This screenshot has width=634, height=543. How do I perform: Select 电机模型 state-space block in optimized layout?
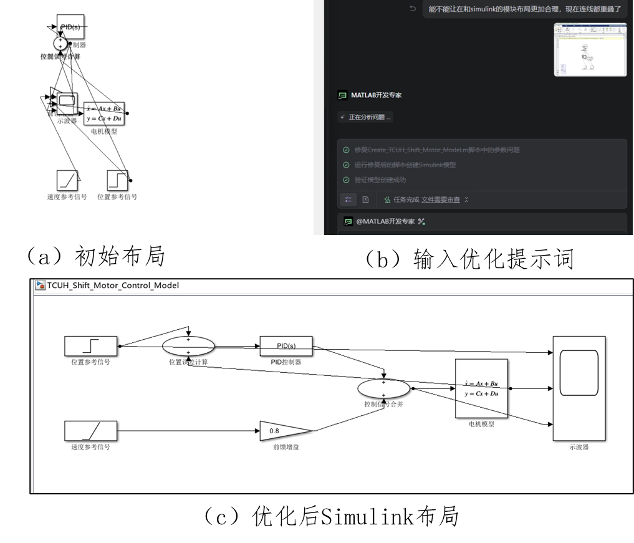[481, 388]
